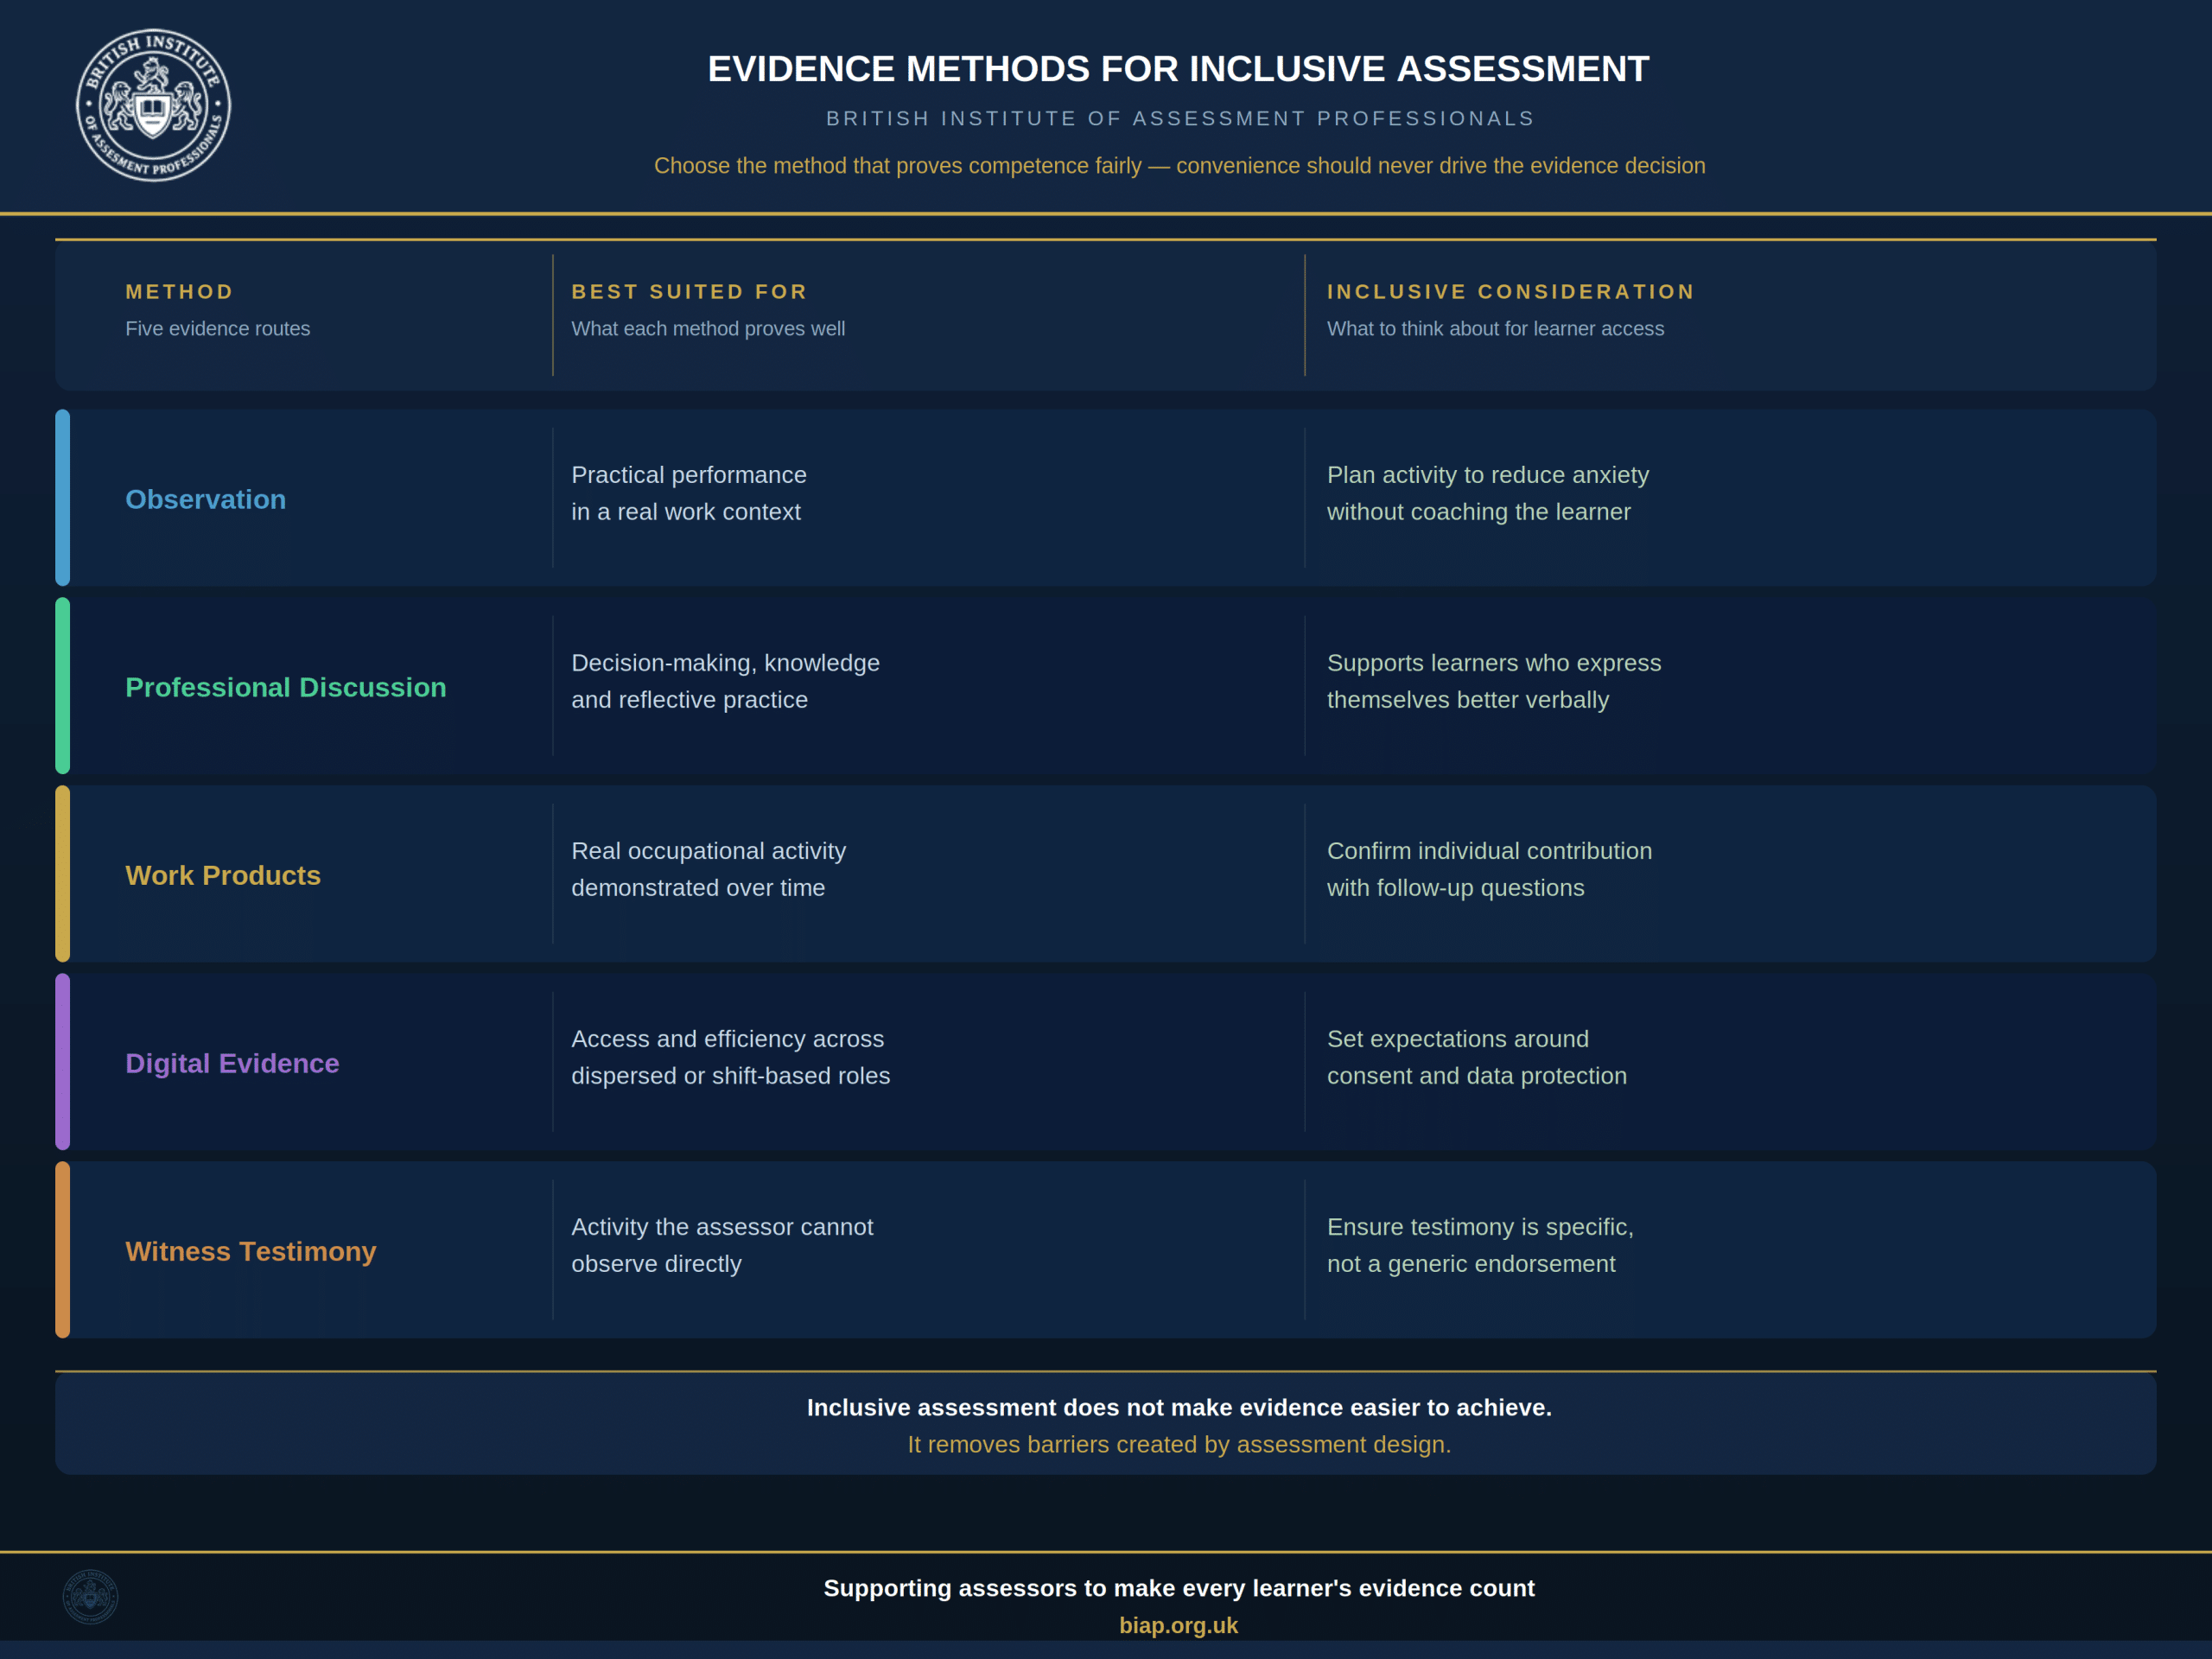Viewport: 2212px width, 1659px height.
Task: Click 'It removes barriers created by assessment design.'
Action: pos(1179,1445)
